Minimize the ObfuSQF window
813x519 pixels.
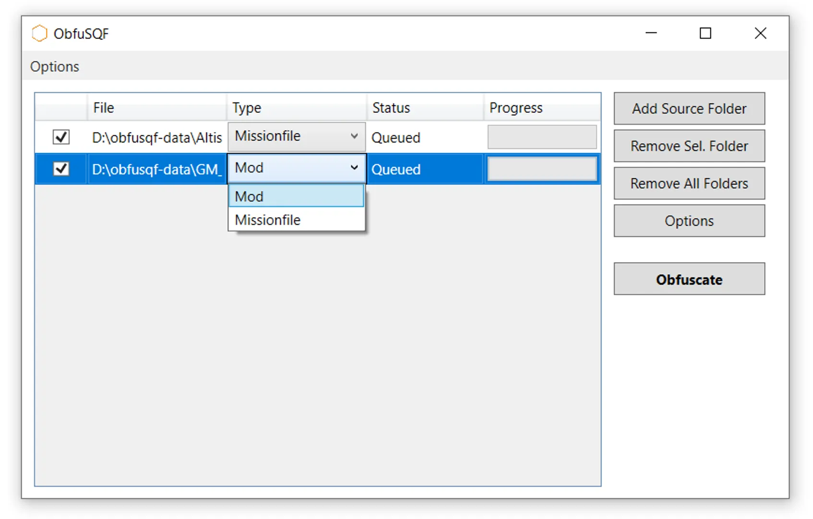pyautogui.click(x=651, y=33)
